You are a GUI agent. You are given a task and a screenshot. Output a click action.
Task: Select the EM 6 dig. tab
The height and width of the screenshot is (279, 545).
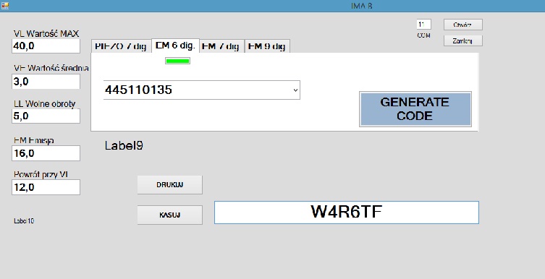click(x=176, y=46)
